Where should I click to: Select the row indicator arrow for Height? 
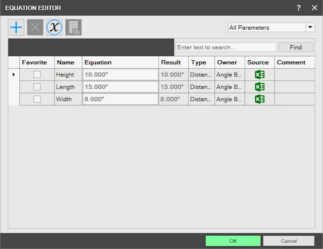[x=13, y=75]
